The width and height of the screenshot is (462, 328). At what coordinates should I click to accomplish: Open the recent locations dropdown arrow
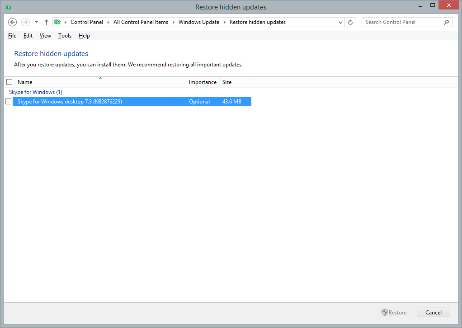[36, 22]
